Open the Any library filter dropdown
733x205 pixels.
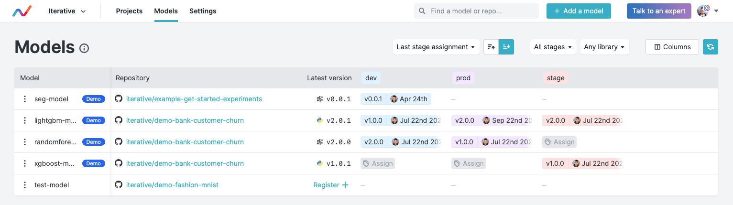pos(604,47)
